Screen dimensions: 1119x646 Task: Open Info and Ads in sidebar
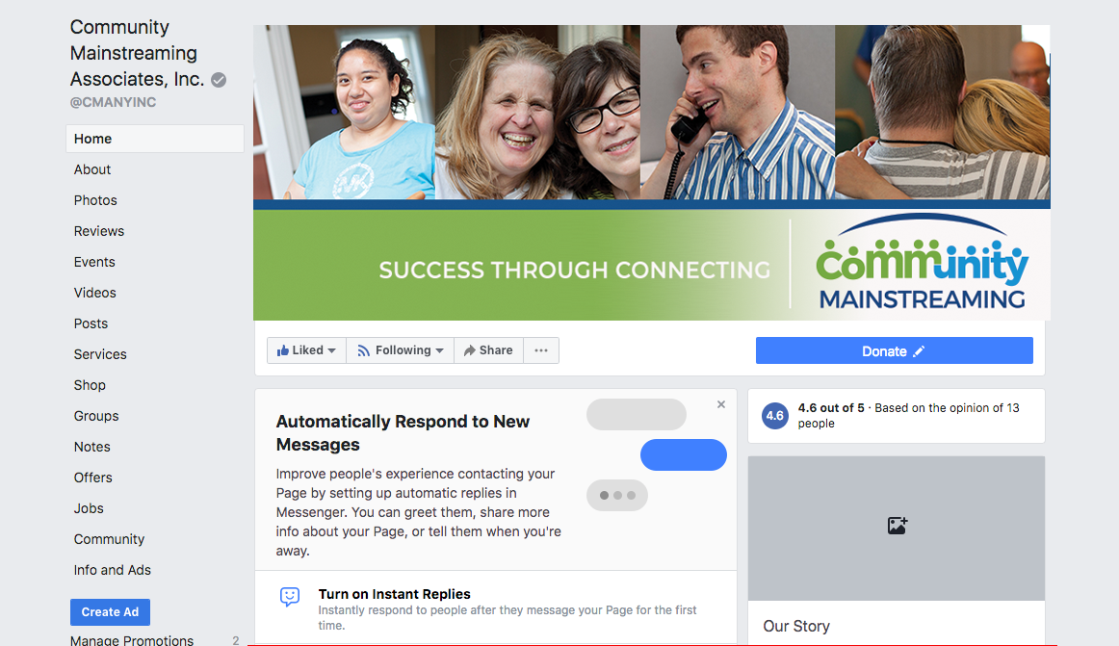click(x=112, y=570)
